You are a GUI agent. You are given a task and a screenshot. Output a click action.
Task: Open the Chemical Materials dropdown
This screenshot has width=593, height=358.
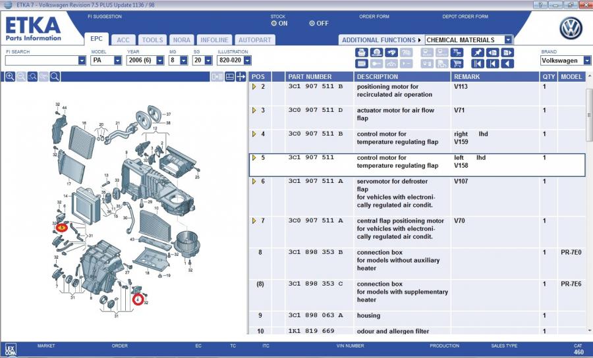tap(508, 39)
